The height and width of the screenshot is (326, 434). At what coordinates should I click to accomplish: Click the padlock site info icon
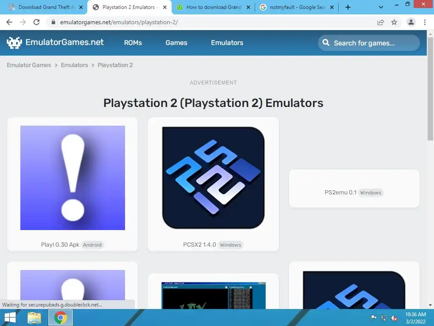click(x=53, y=22)
